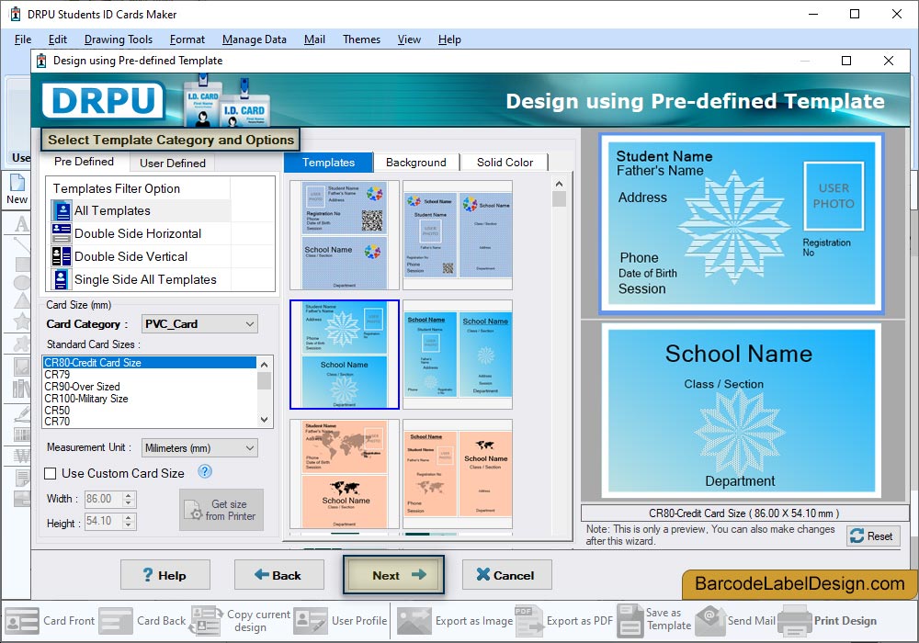Select CR70 card size entry
This screenshot has height=643, width=919.
click(x=150, y=421)
